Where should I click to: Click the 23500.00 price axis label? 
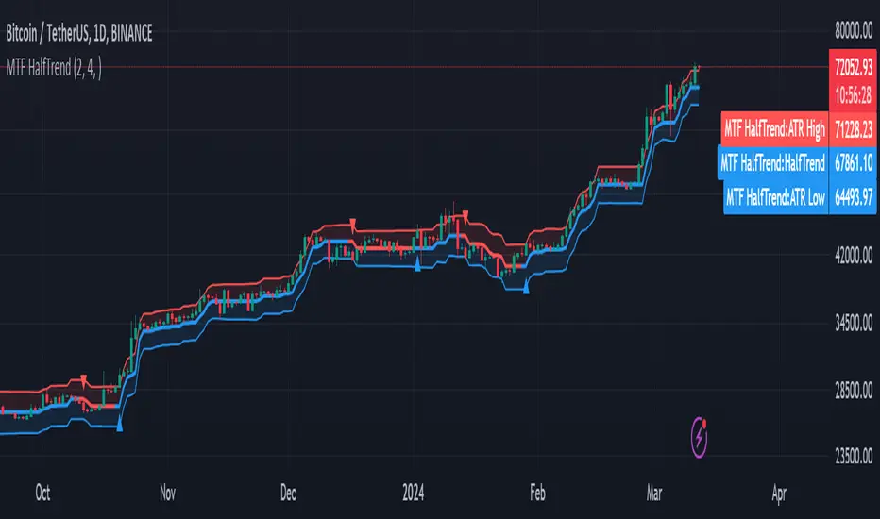click(853, 457)
